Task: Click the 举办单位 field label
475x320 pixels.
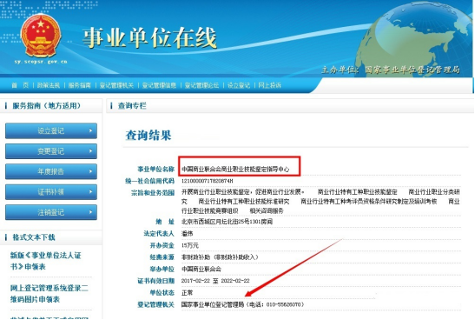Action: point(162,269)
